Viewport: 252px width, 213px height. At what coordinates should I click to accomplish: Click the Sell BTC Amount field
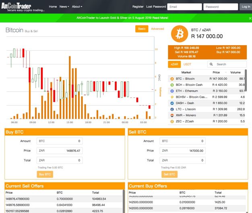tap(183, 141)
